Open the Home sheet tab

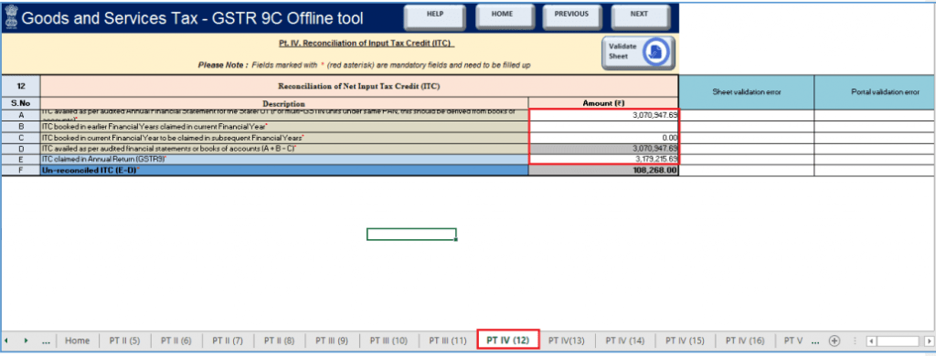pos(77,340)
